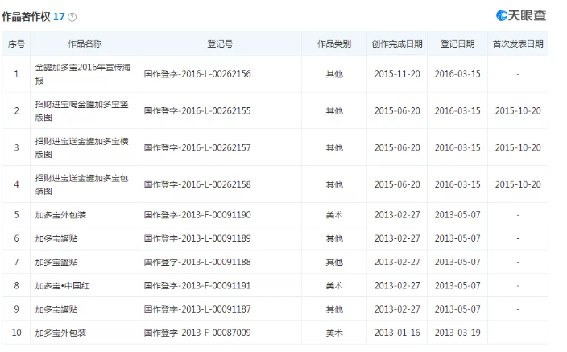567x352 pixels.
Task: Click work name 招财进宝喝金罐加多宝竖版图
Action: click(x=81, y=110)
